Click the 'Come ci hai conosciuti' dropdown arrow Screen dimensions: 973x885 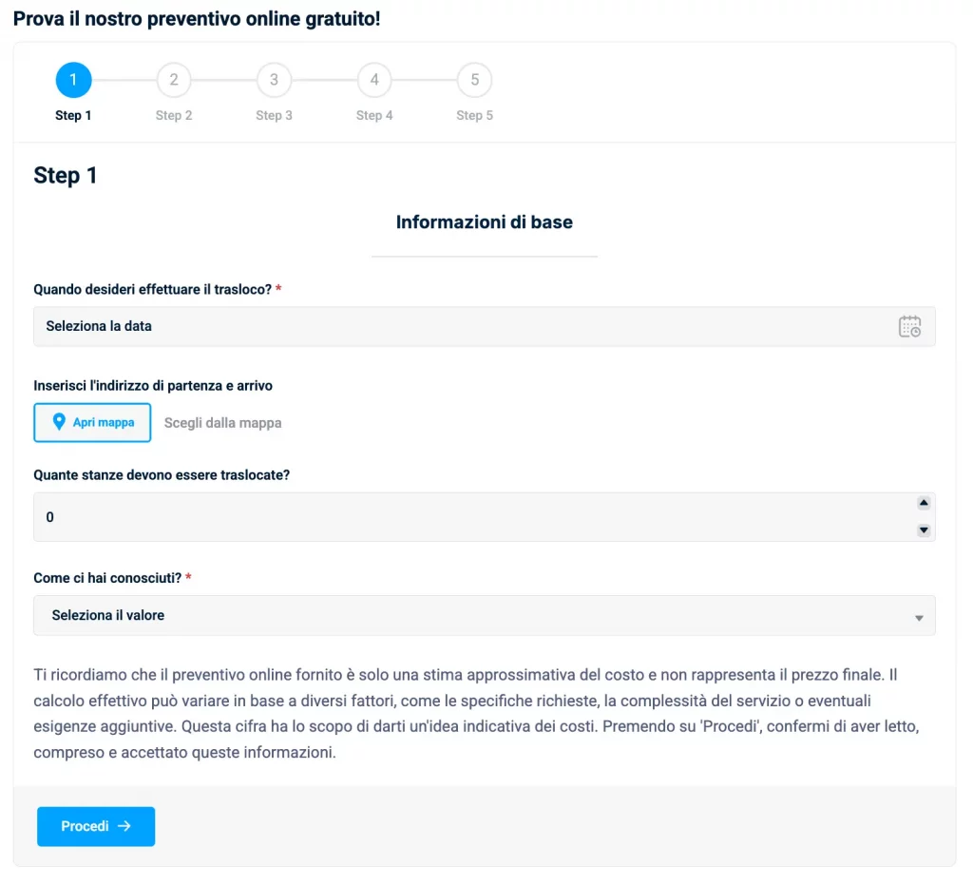point(919,618)
